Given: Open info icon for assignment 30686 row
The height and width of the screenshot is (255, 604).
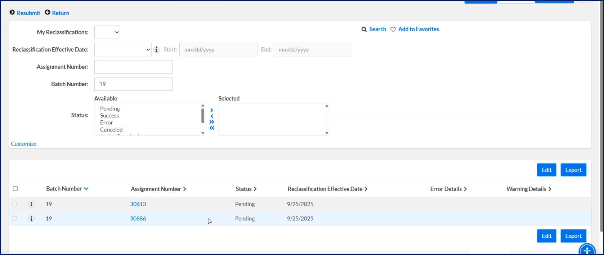Looking at the screenshot, I should pyautogui.click(x=31, y=219).
